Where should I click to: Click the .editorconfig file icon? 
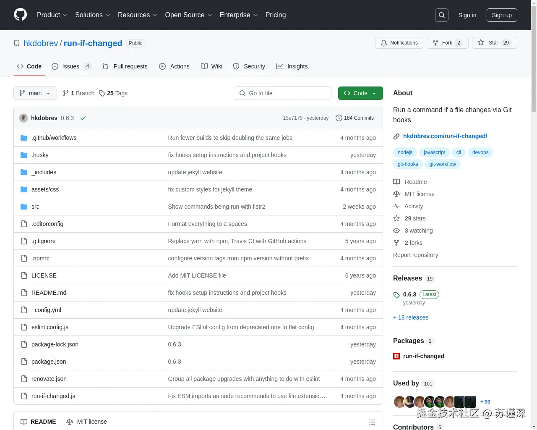[x=24, y=224]
